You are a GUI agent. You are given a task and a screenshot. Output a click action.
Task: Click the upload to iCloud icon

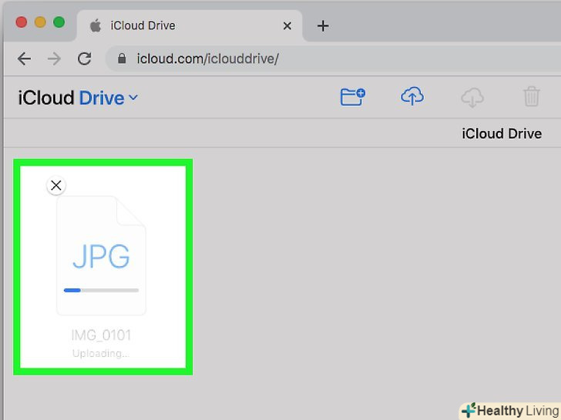coord(412,96)
